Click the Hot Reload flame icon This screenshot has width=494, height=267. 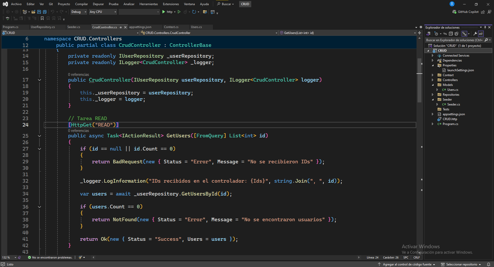pos(185,12)
